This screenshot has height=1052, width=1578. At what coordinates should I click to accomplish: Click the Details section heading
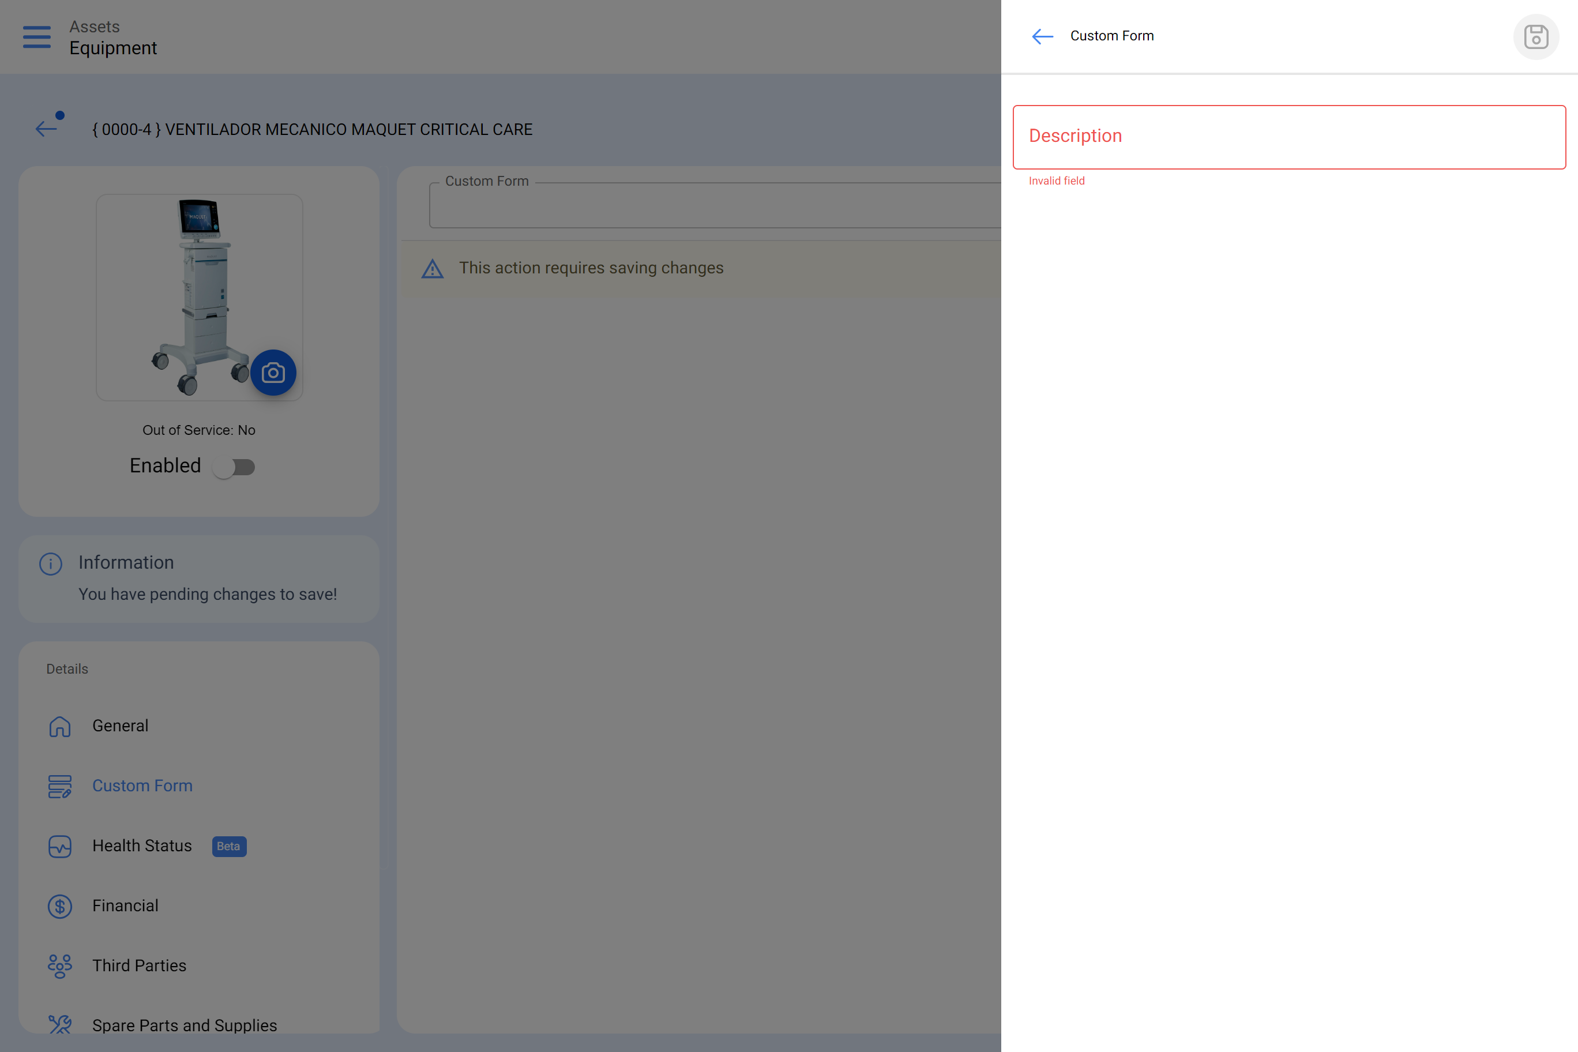coord(67,669)
